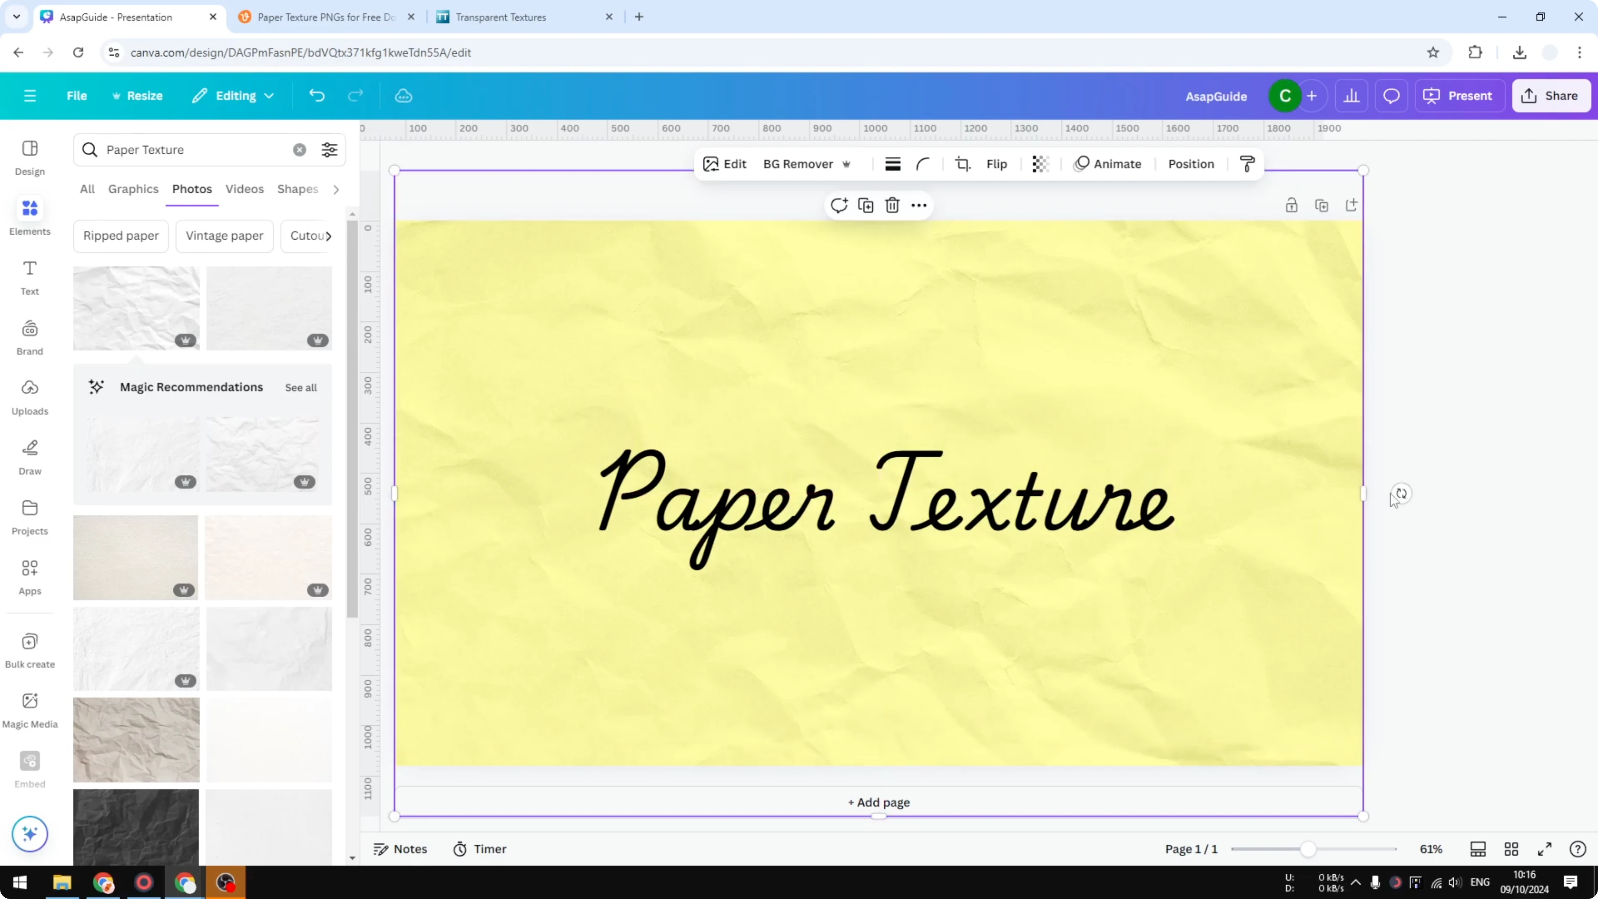Image resolution: width=1598 pixels, height=899 pixels.
Task: Open the Uploads panel
Action: 29,397
